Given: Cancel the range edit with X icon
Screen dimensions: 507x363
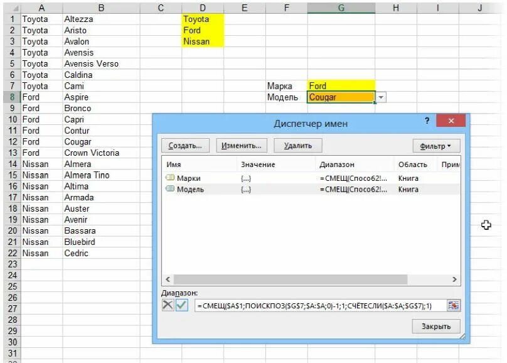Looking at the screenshot, I should tap(168, 305).
